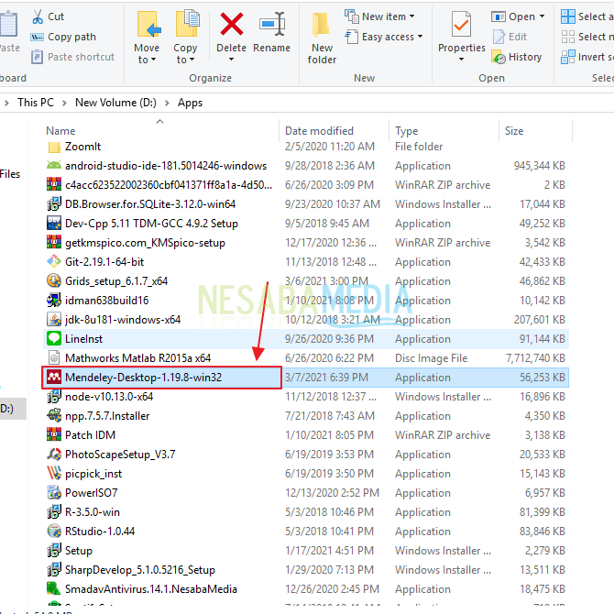Click the red Delete X icon
The height and width of the screenshot is (614, 614).
[x=232, y=24]
